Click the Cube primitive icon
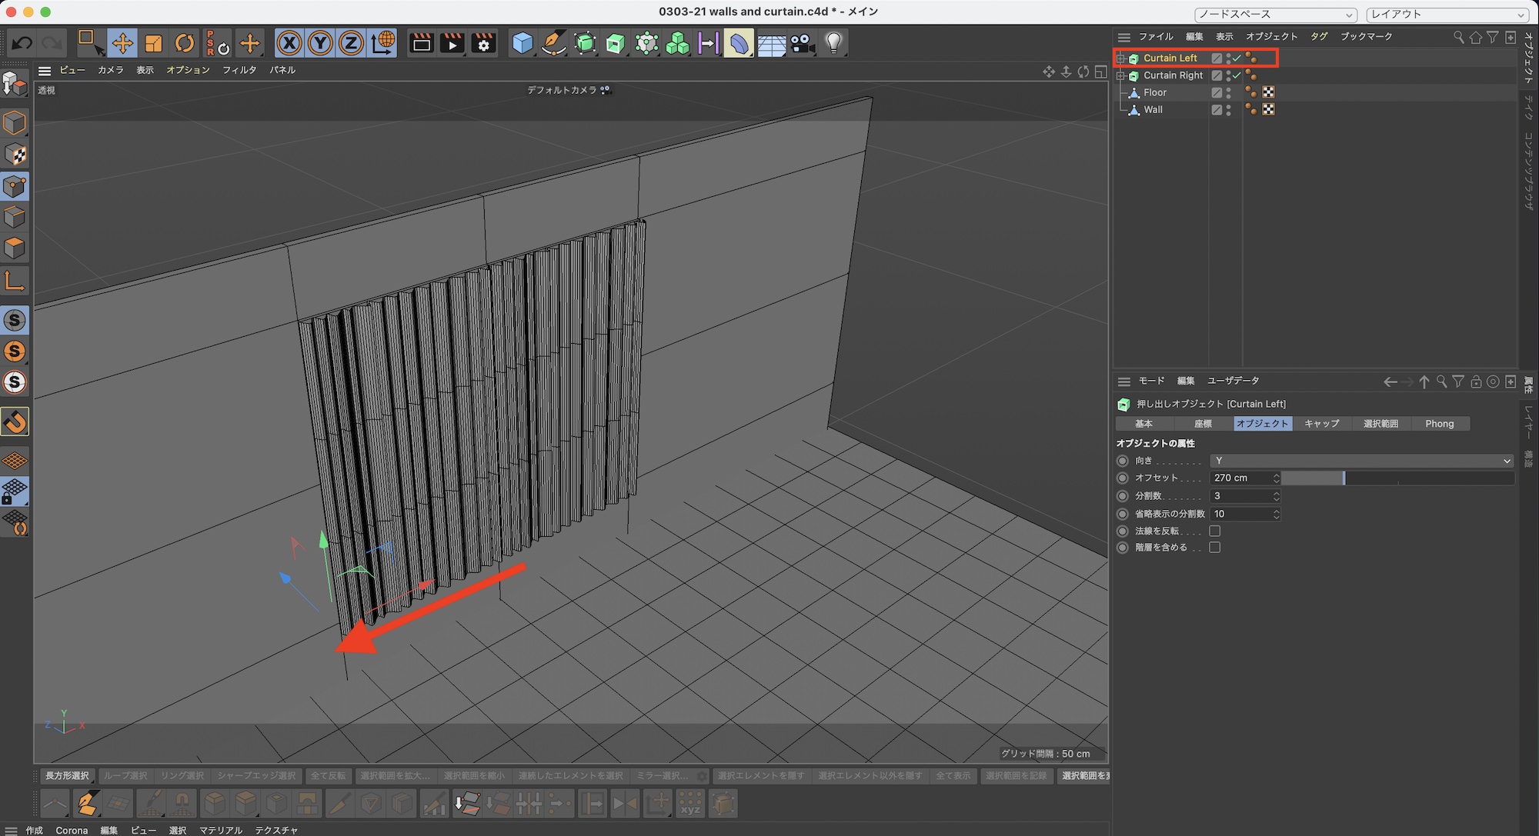Screen dimensions: 1539x836 pyautogui.click(x=522, y=43)
